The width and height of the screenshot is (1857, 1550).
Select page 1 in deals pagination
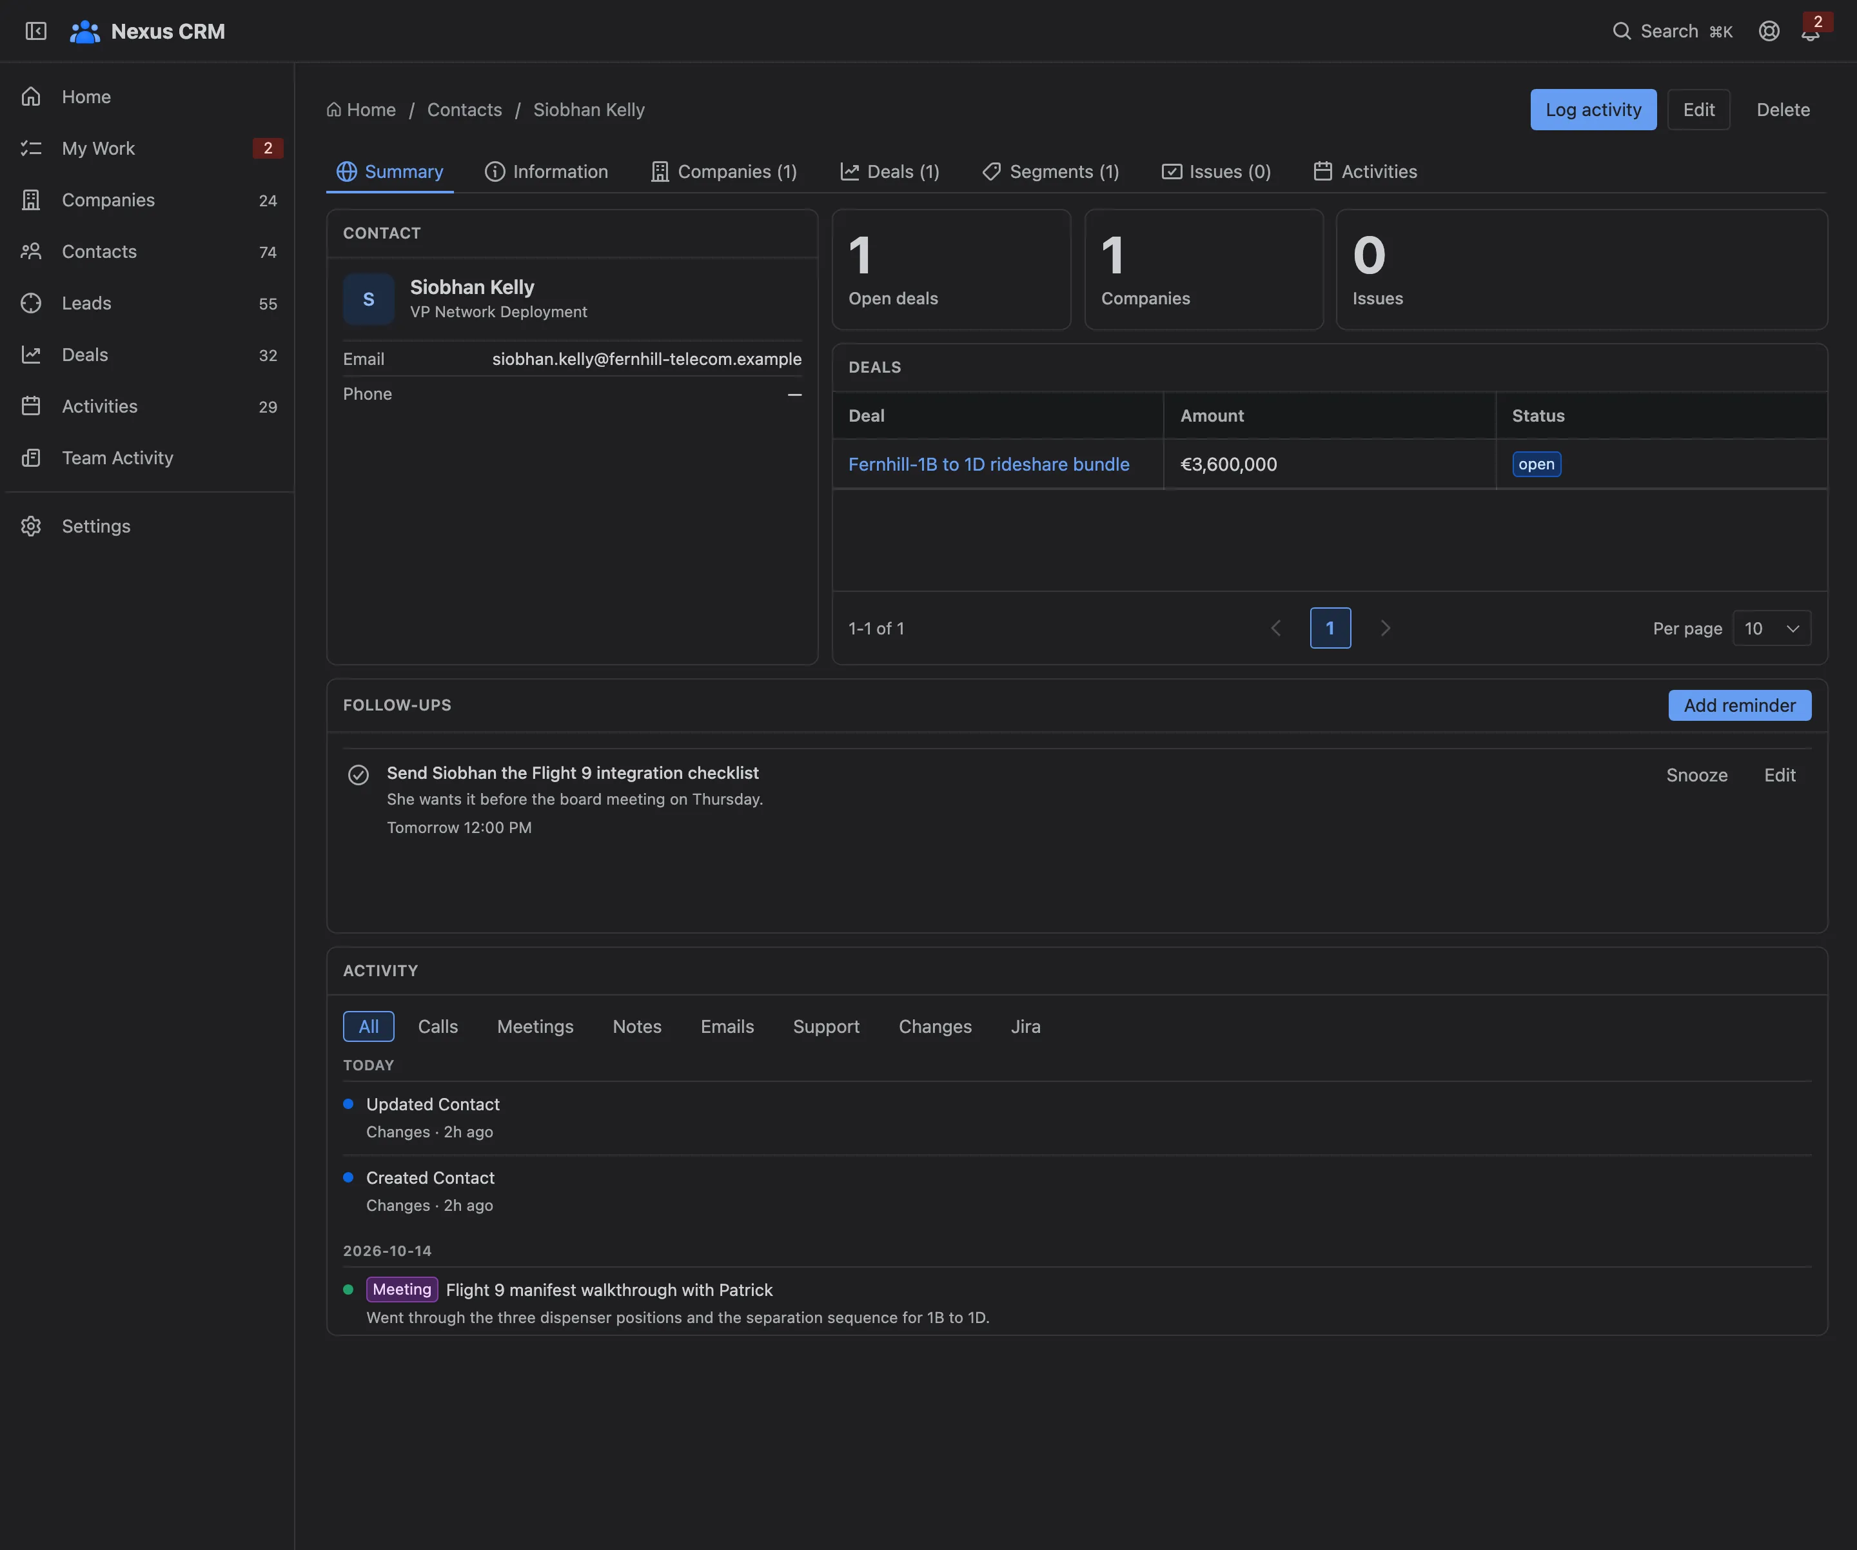pos(1330,628)
